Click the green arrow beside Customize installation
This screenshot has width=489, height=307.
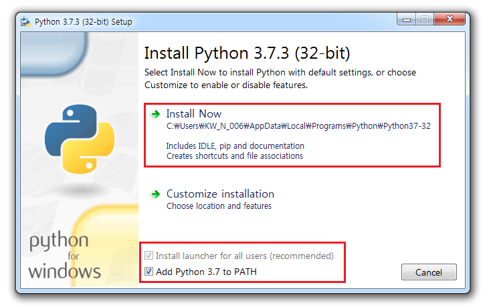pos(156,194)
